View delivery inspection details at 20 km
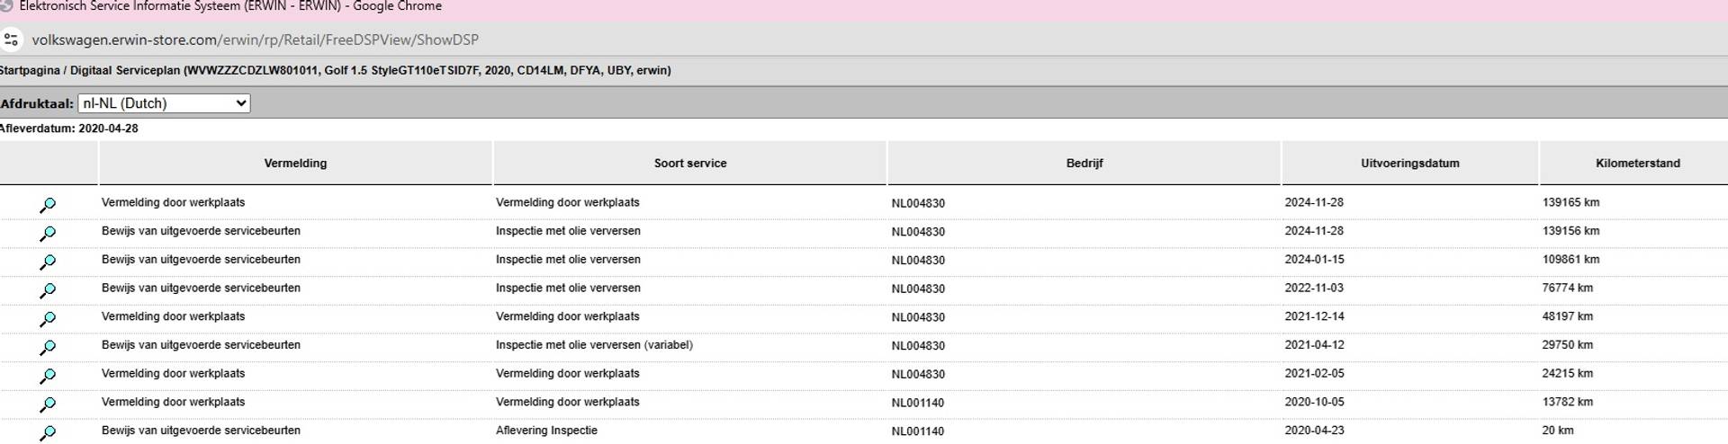The height and width of the screenshot is (444, 1728). tap(48, 432)
